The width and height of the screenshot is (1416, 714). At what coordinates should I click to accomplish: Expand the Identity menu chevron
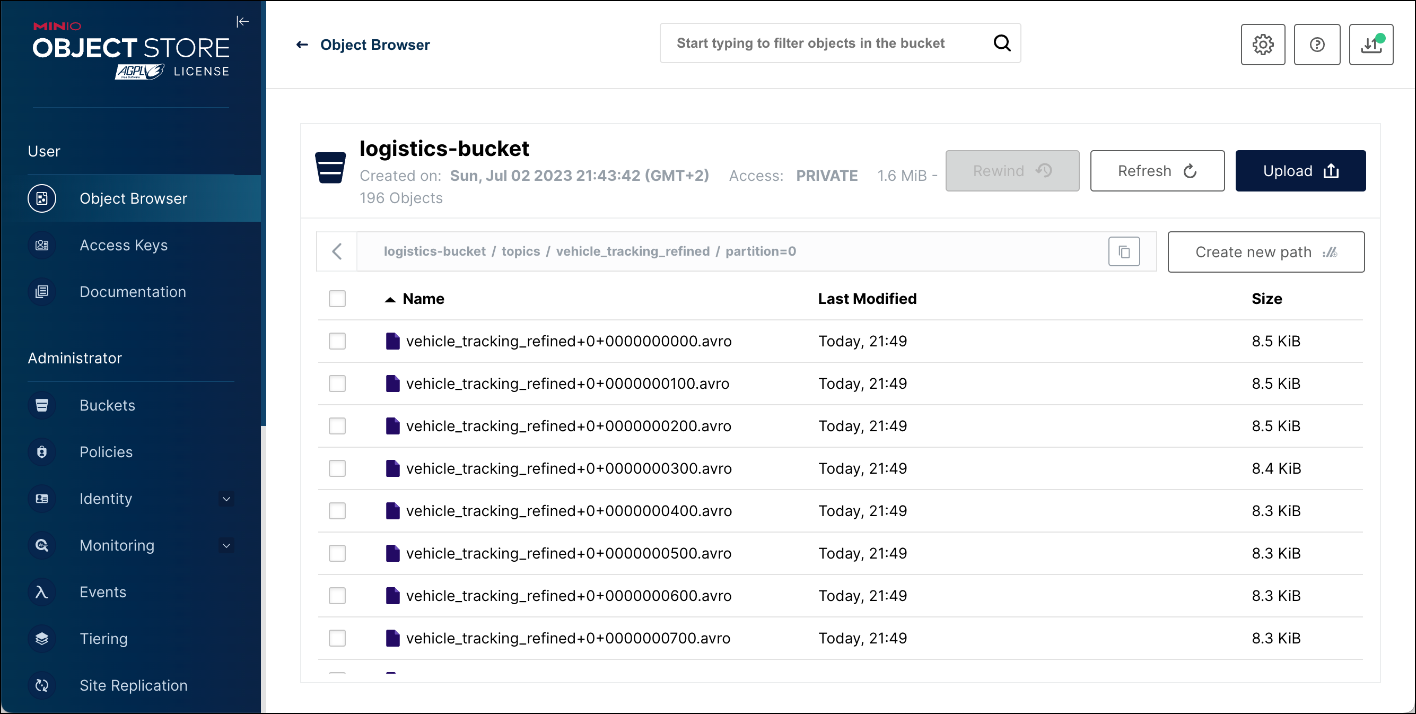coord(226,499)
